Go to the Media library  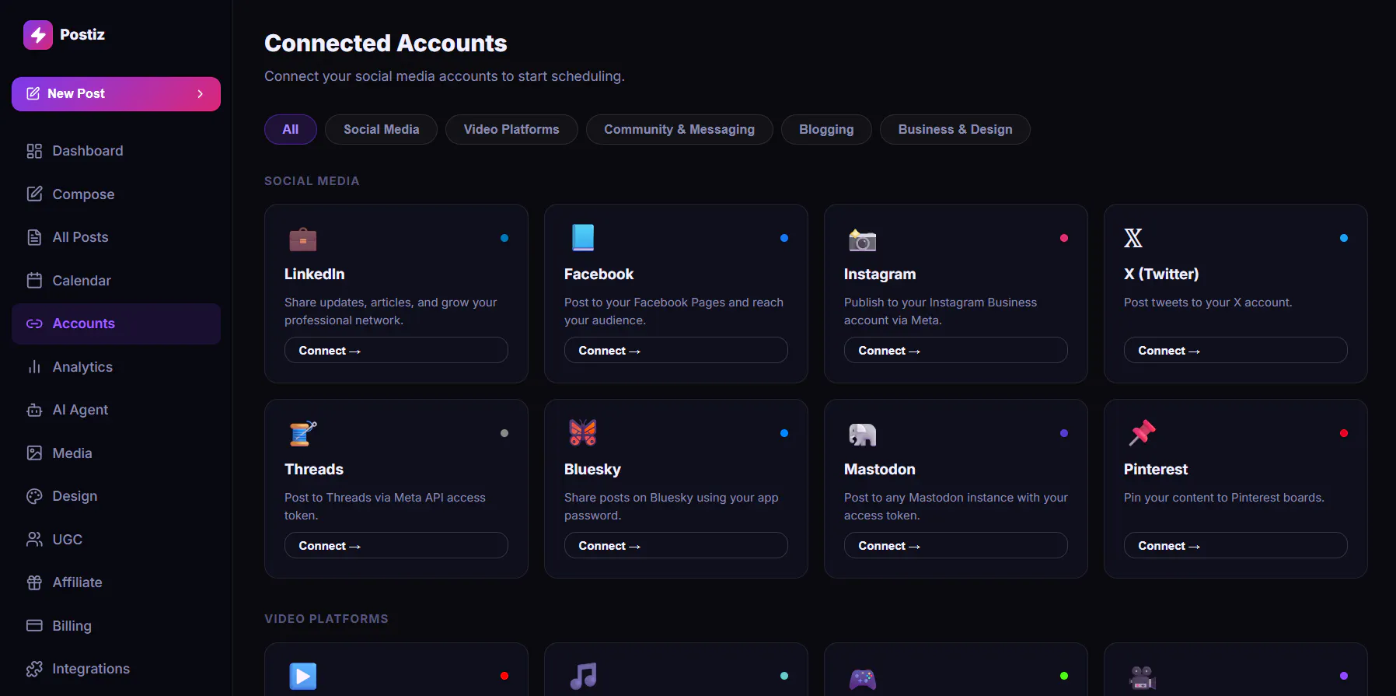tap(116, 453)
